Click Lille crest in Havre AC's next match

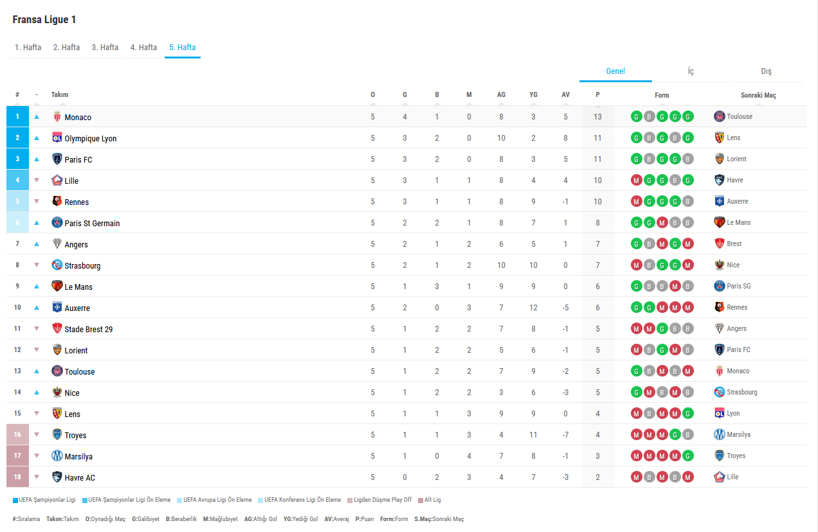point(720,477)
